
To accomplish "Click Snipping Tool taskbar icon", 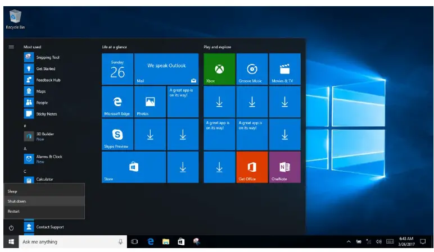I will [x=197, y=242].
